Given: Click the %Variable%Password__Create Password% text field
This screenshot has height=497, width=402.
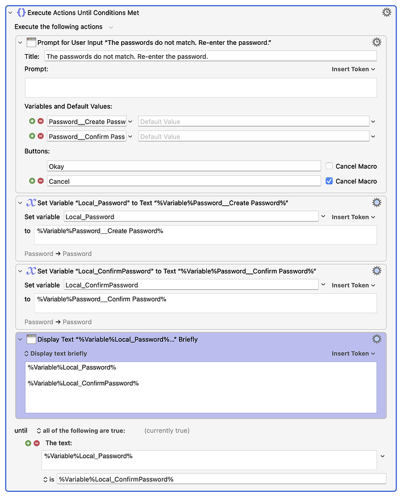Looking at the screenshot, I should [206, 235].
